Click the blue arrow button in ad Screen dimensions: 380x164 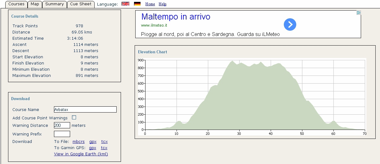point(290,24)
